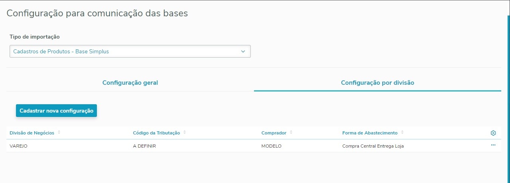The width and height of the screenshot is (510, 183).
Task: Select the MODELO cell
Action: (272, 146)
